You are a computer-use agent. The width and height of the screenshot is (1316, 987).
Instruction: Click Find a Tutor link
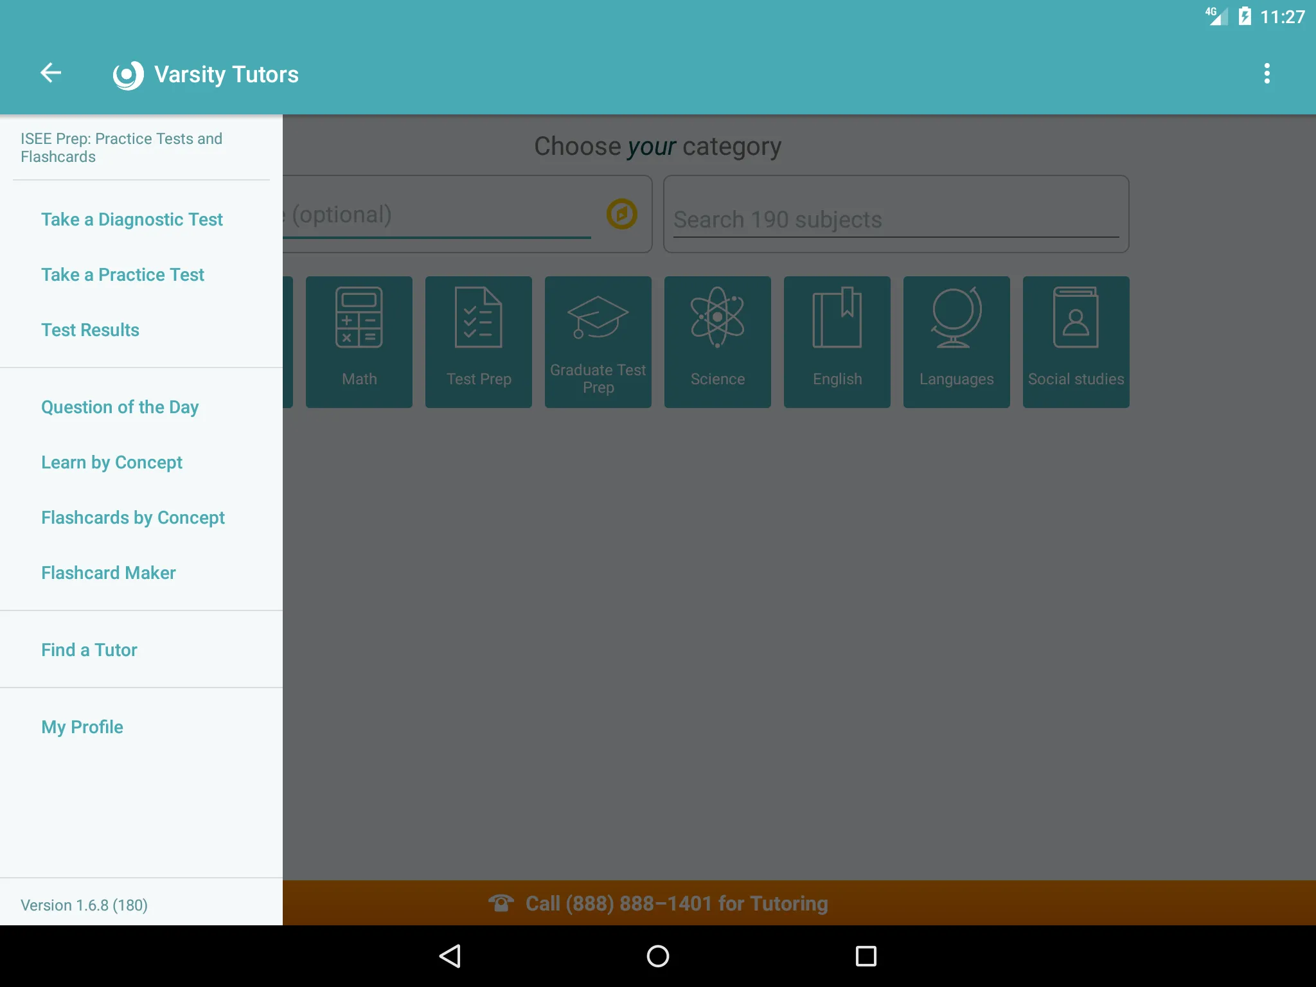(x=89, y=649)
